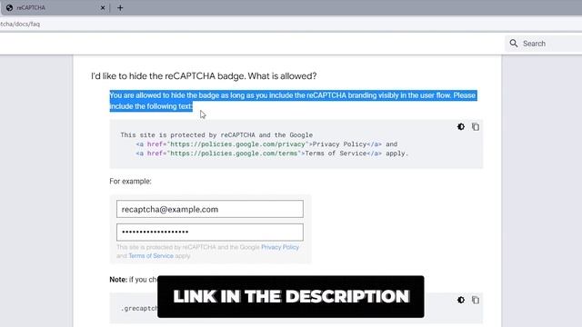This screenshot has height=327, width=582.
Task: Toggle dark theme on the .grecaptcha code block
Action: coord(461,300)
